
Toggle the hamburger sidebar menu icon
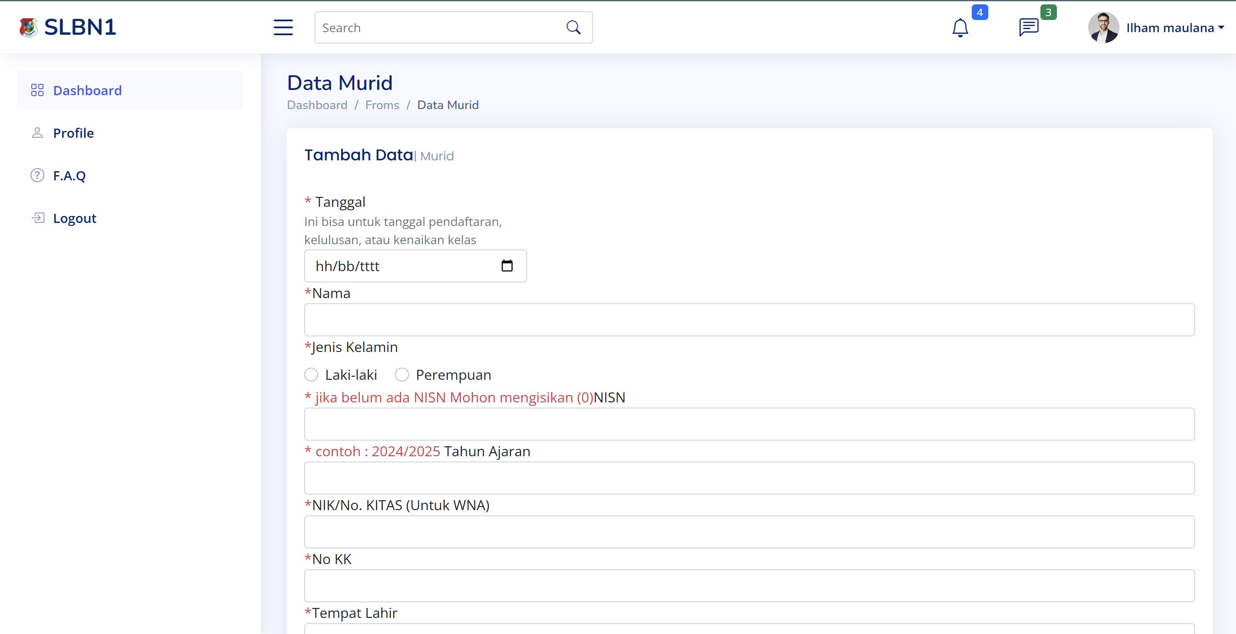tap(283, 27)
